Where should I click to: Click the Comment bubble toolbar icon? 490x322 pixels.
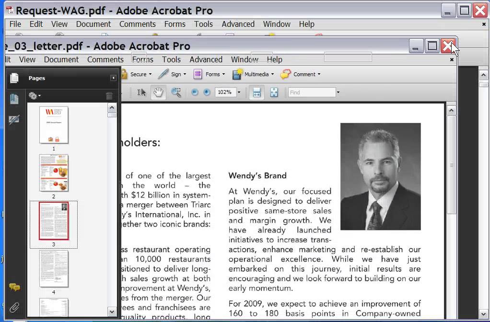click(x=285, y=74)
